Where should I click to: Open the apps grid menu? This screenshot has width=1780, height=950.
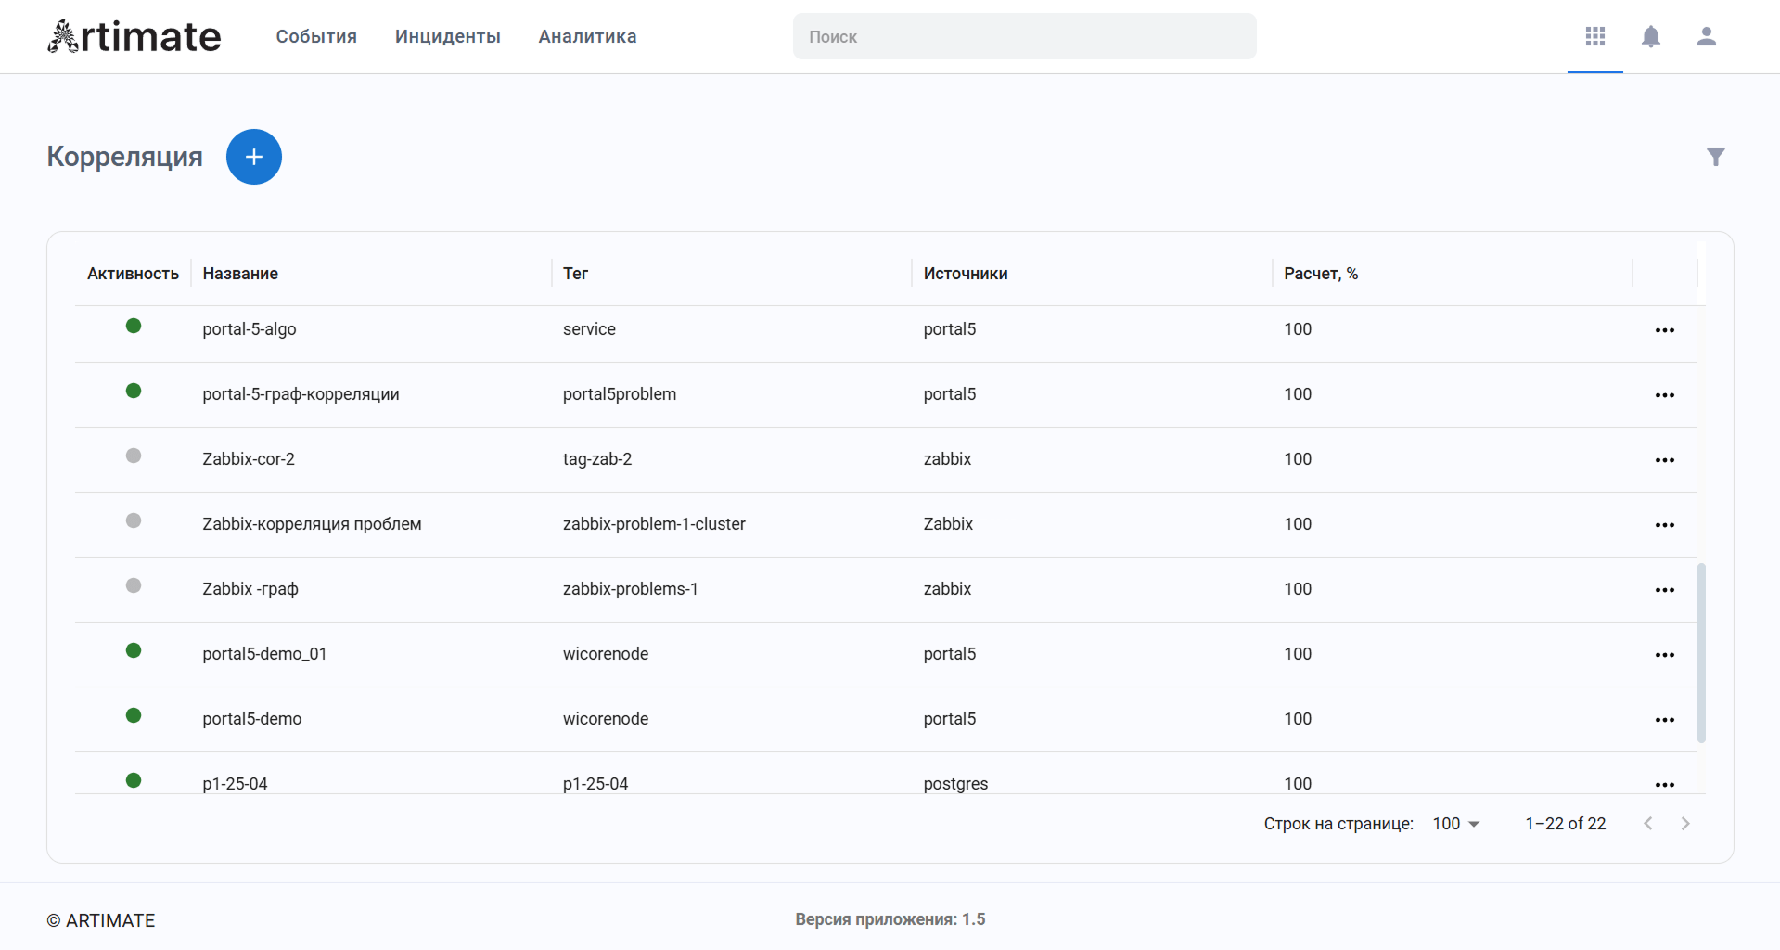pyautogui.click(x=1594, y=36)
